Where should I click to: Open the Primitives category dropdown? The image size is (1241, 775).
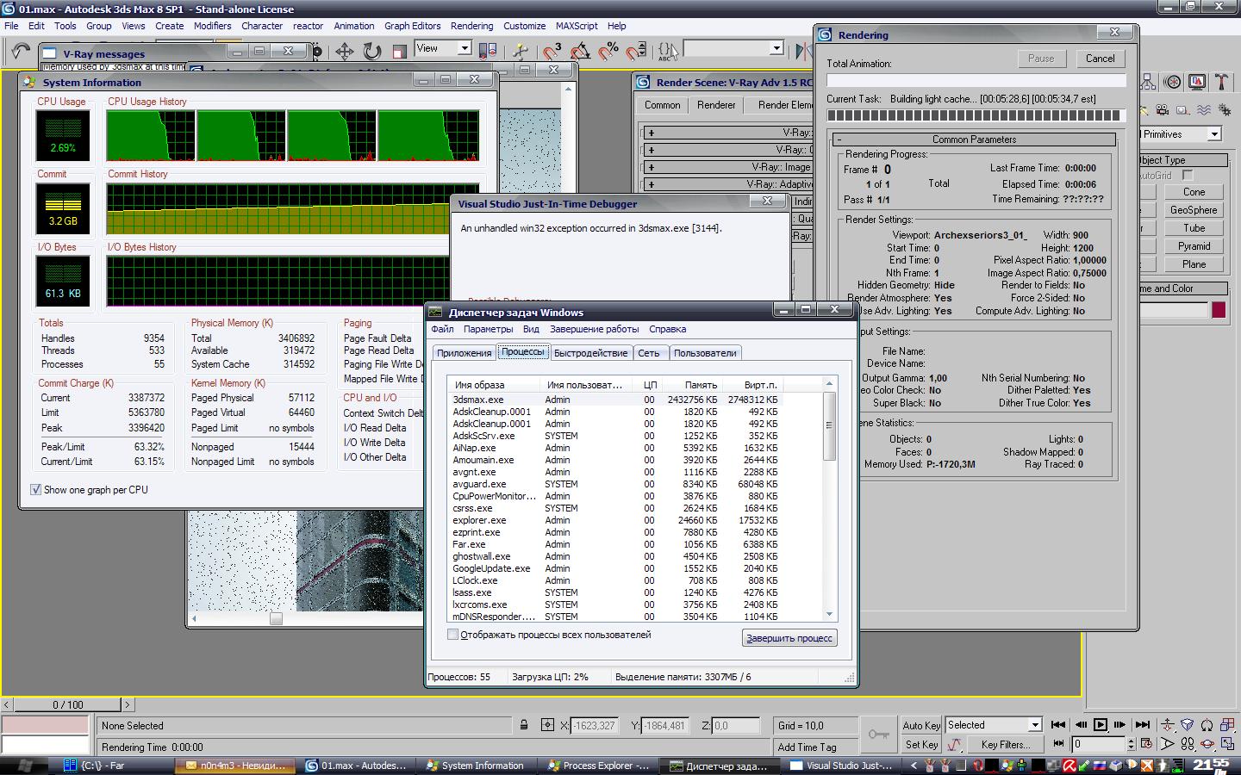click(1214, 134)
